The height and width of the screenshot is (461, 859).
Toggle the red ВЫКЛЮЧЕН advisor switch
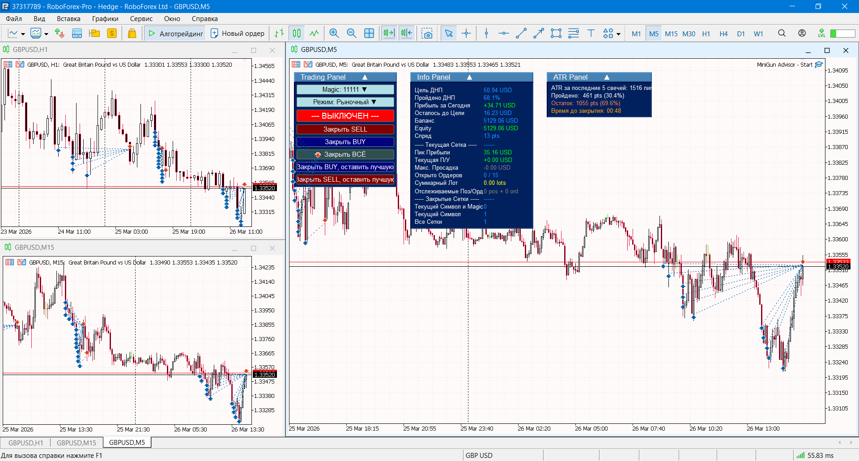coord(345,116)
